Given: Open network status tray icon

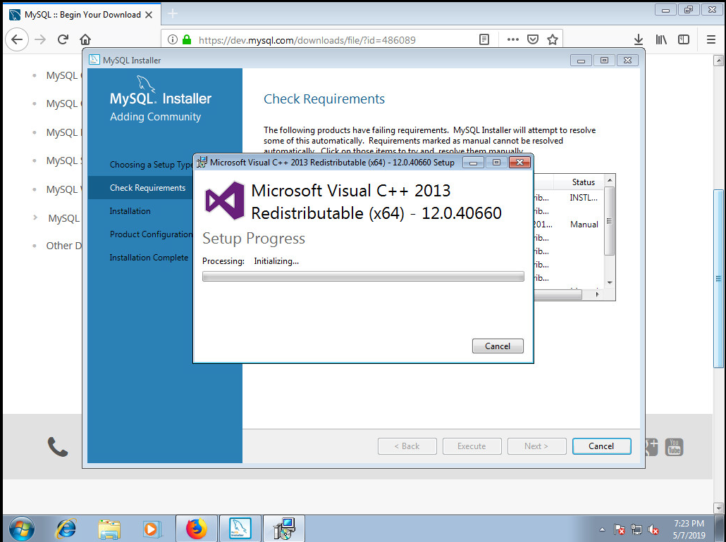Looking at the screenshot, I should tap(636, 529).
